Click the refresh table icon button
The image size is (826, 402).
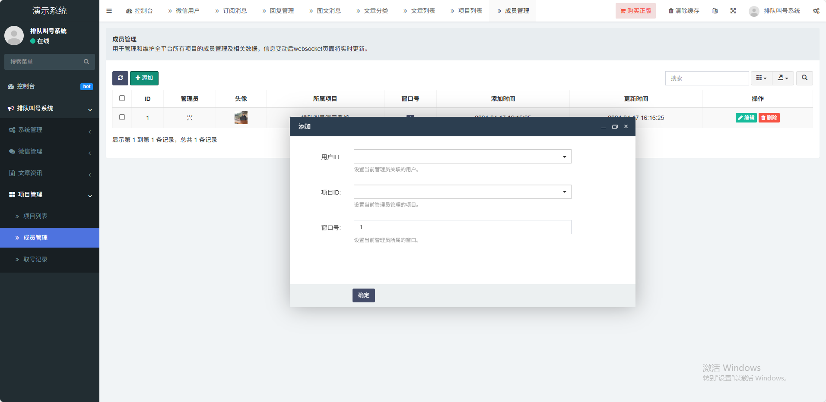click(x=120, y=78)
